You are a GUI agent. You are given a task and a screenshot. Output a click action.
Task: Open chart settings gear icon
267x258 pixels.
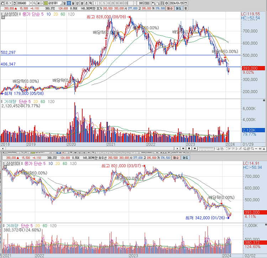tap(167, 3)
